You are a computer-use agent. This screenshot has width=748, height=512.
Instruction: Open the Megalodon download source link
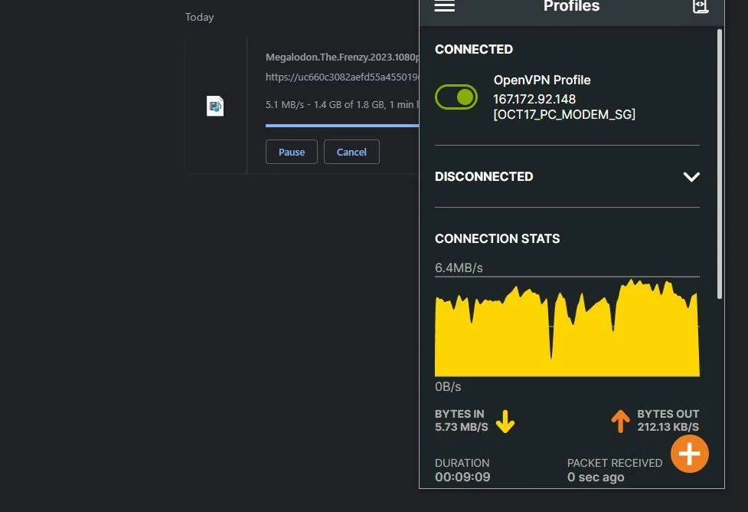tap(342, 77)
